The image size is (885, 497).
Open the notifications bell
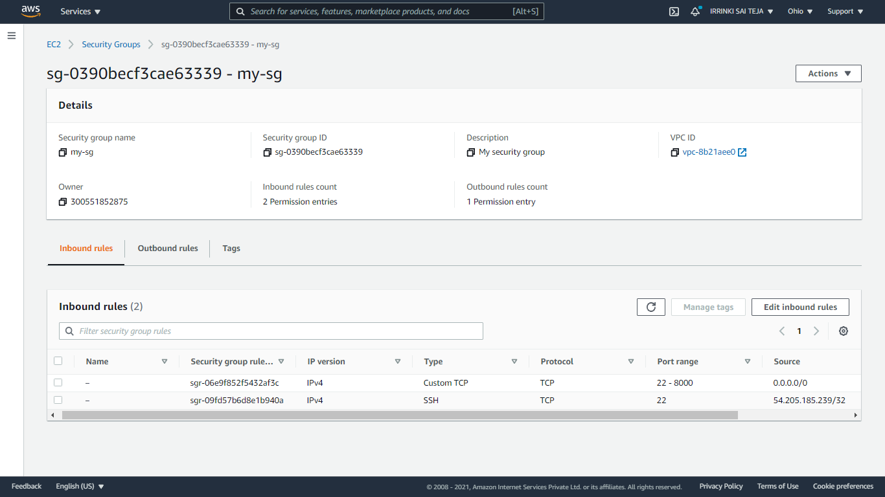(x=696, y=12)
